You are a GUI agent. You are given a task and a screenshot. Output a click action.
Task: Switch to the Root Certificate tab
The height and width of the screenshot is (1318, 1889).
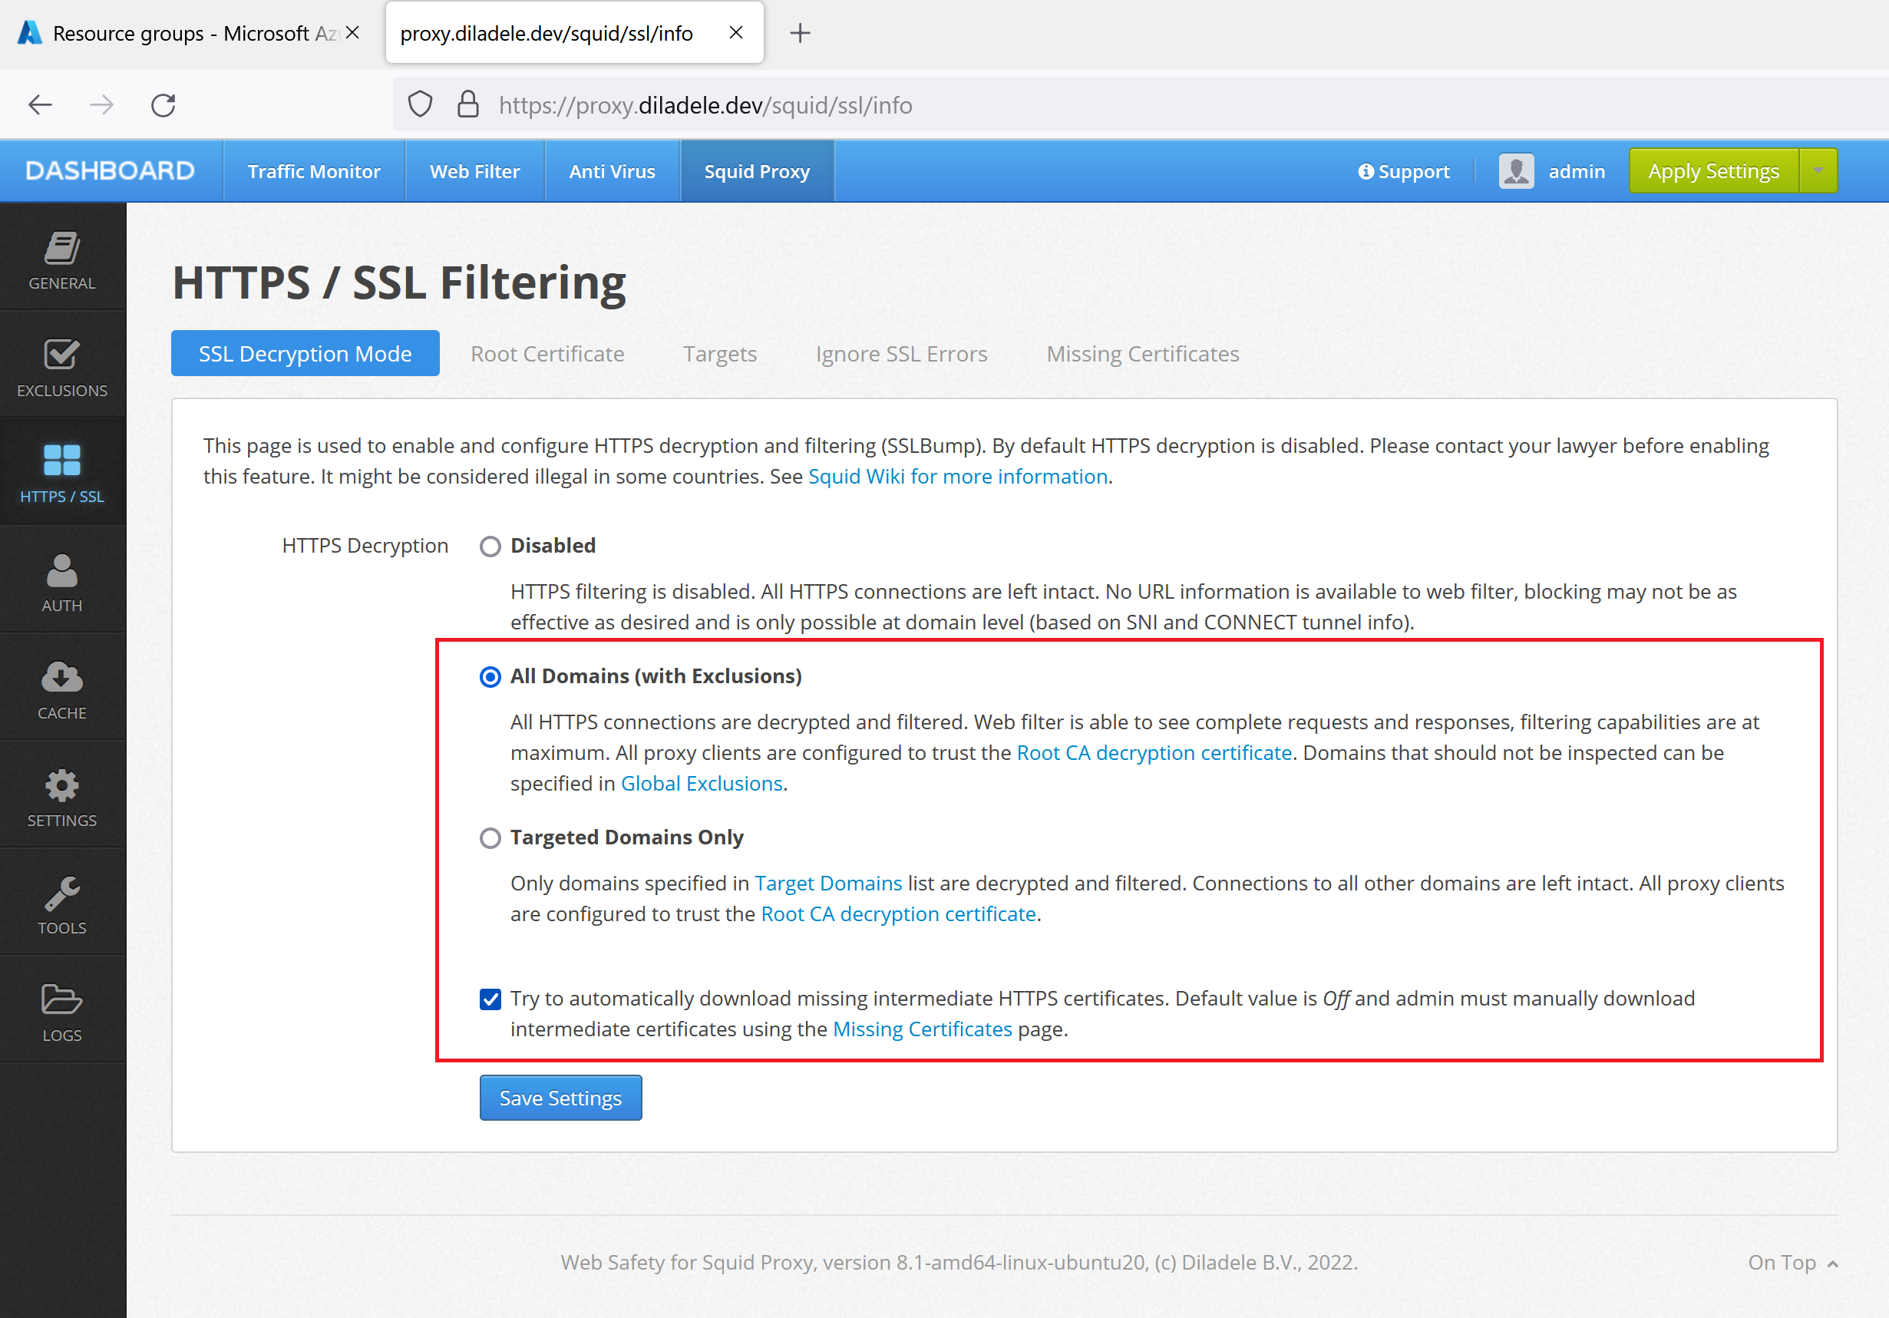(547, 354)
